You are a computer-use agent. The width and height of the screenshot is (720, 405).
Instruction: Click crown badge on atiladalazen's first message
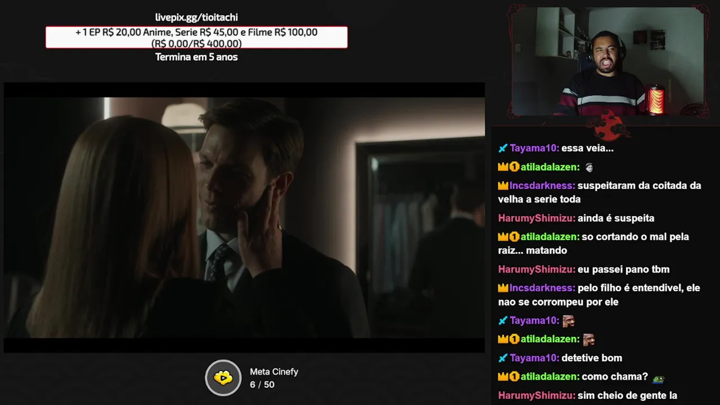[x=503, y=167]
